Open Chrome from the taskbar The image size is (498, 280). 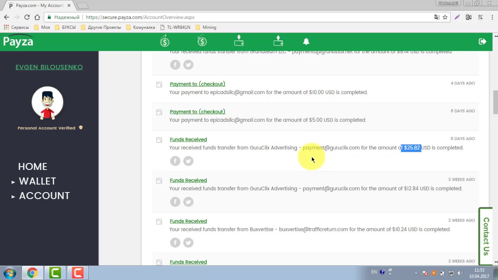[x=32, y=273]
